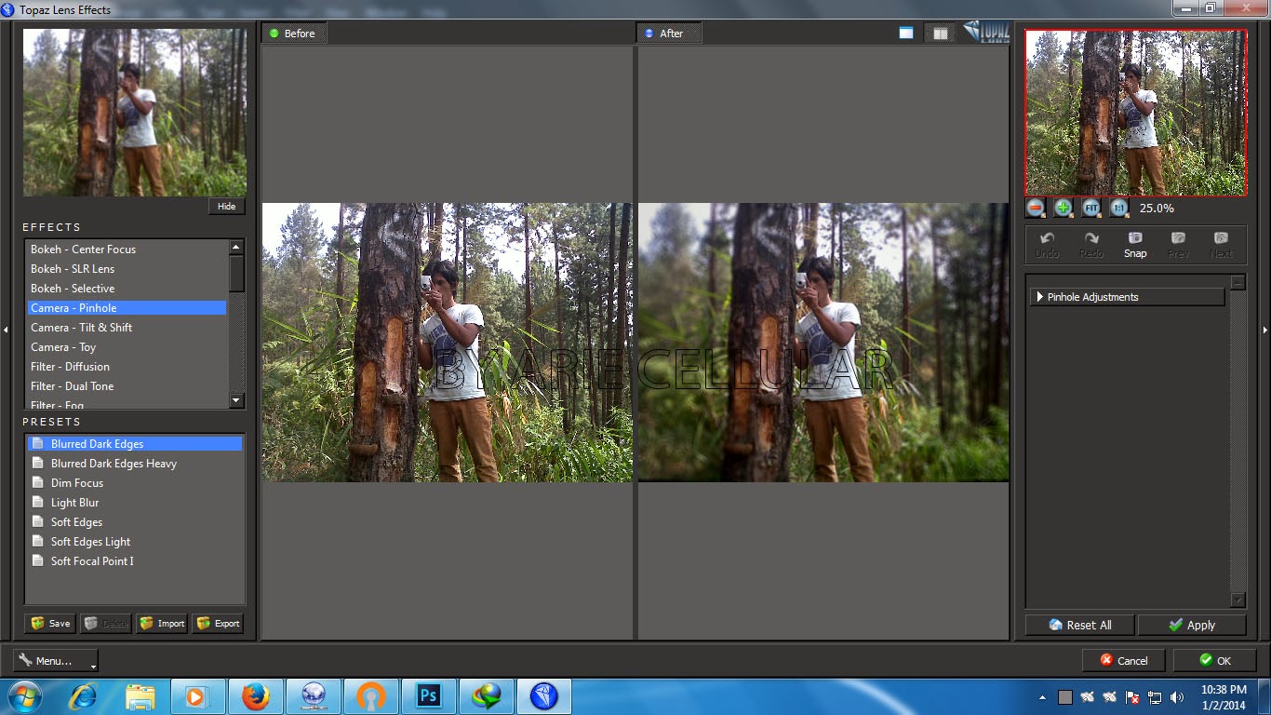The image size is (1271, 715).
Task: Select the Bokeh - Center Focus effect
Action: tap(127, 250)
